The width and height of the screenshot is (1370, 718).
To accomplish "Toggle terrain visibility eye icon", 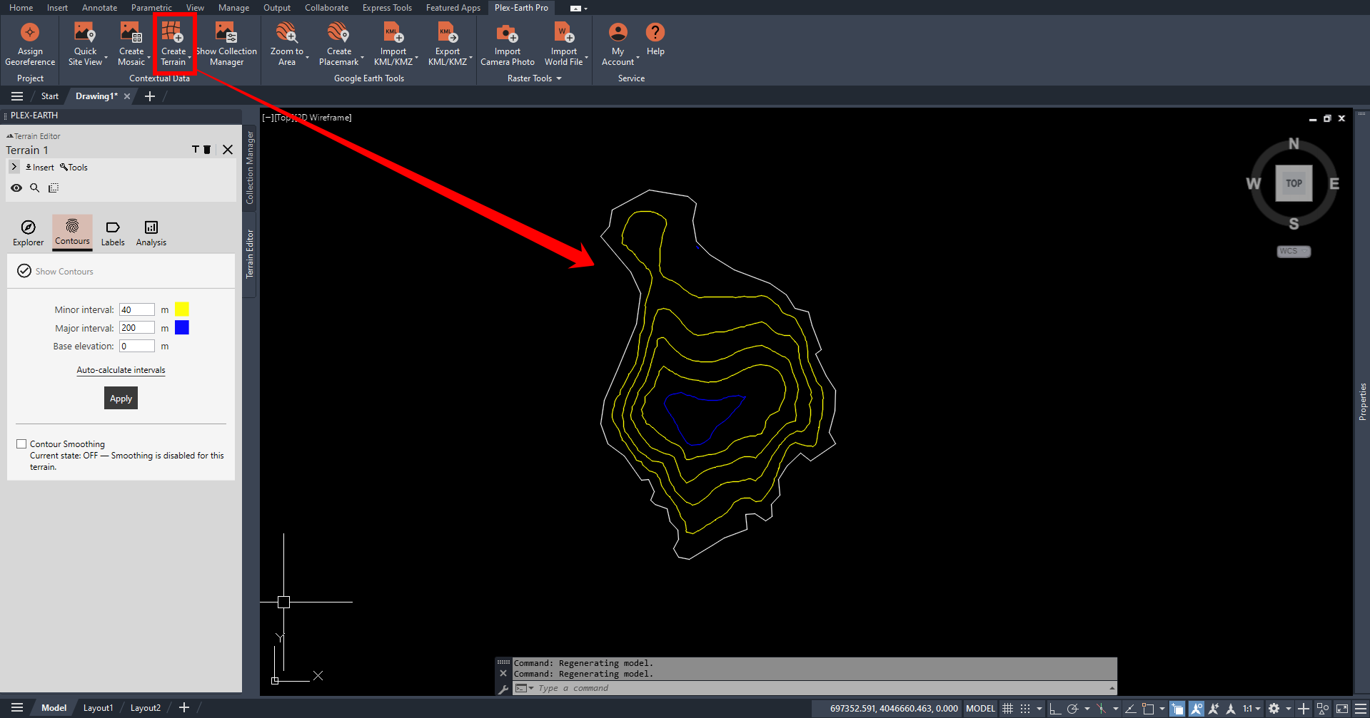I will click(x=16, y=188).
